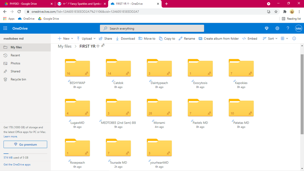The image size is (304, 171).
Task: Click Create album from folder
Action: tap(219, 39)
